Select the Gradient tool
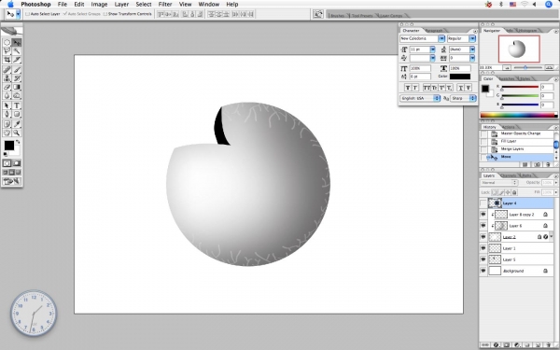The height and width of the screenshot is (350, 560). (x=17, y=87)
